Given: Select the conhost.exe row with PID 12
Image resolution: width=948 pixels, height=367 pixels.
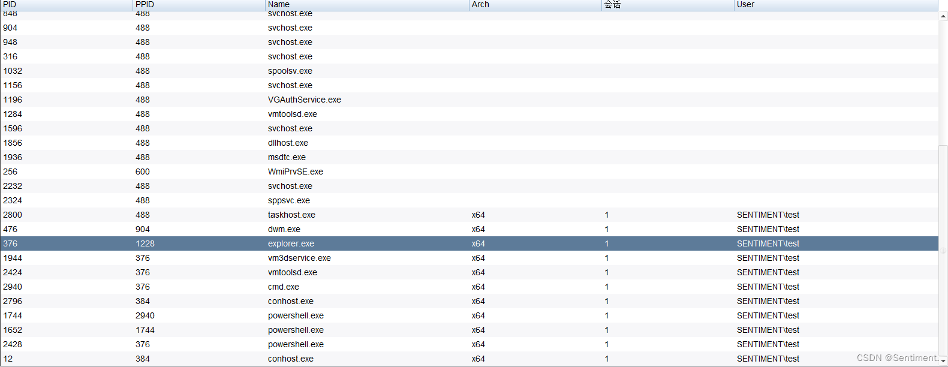Looking at the screenshot, I should click(x=469, y=359).
